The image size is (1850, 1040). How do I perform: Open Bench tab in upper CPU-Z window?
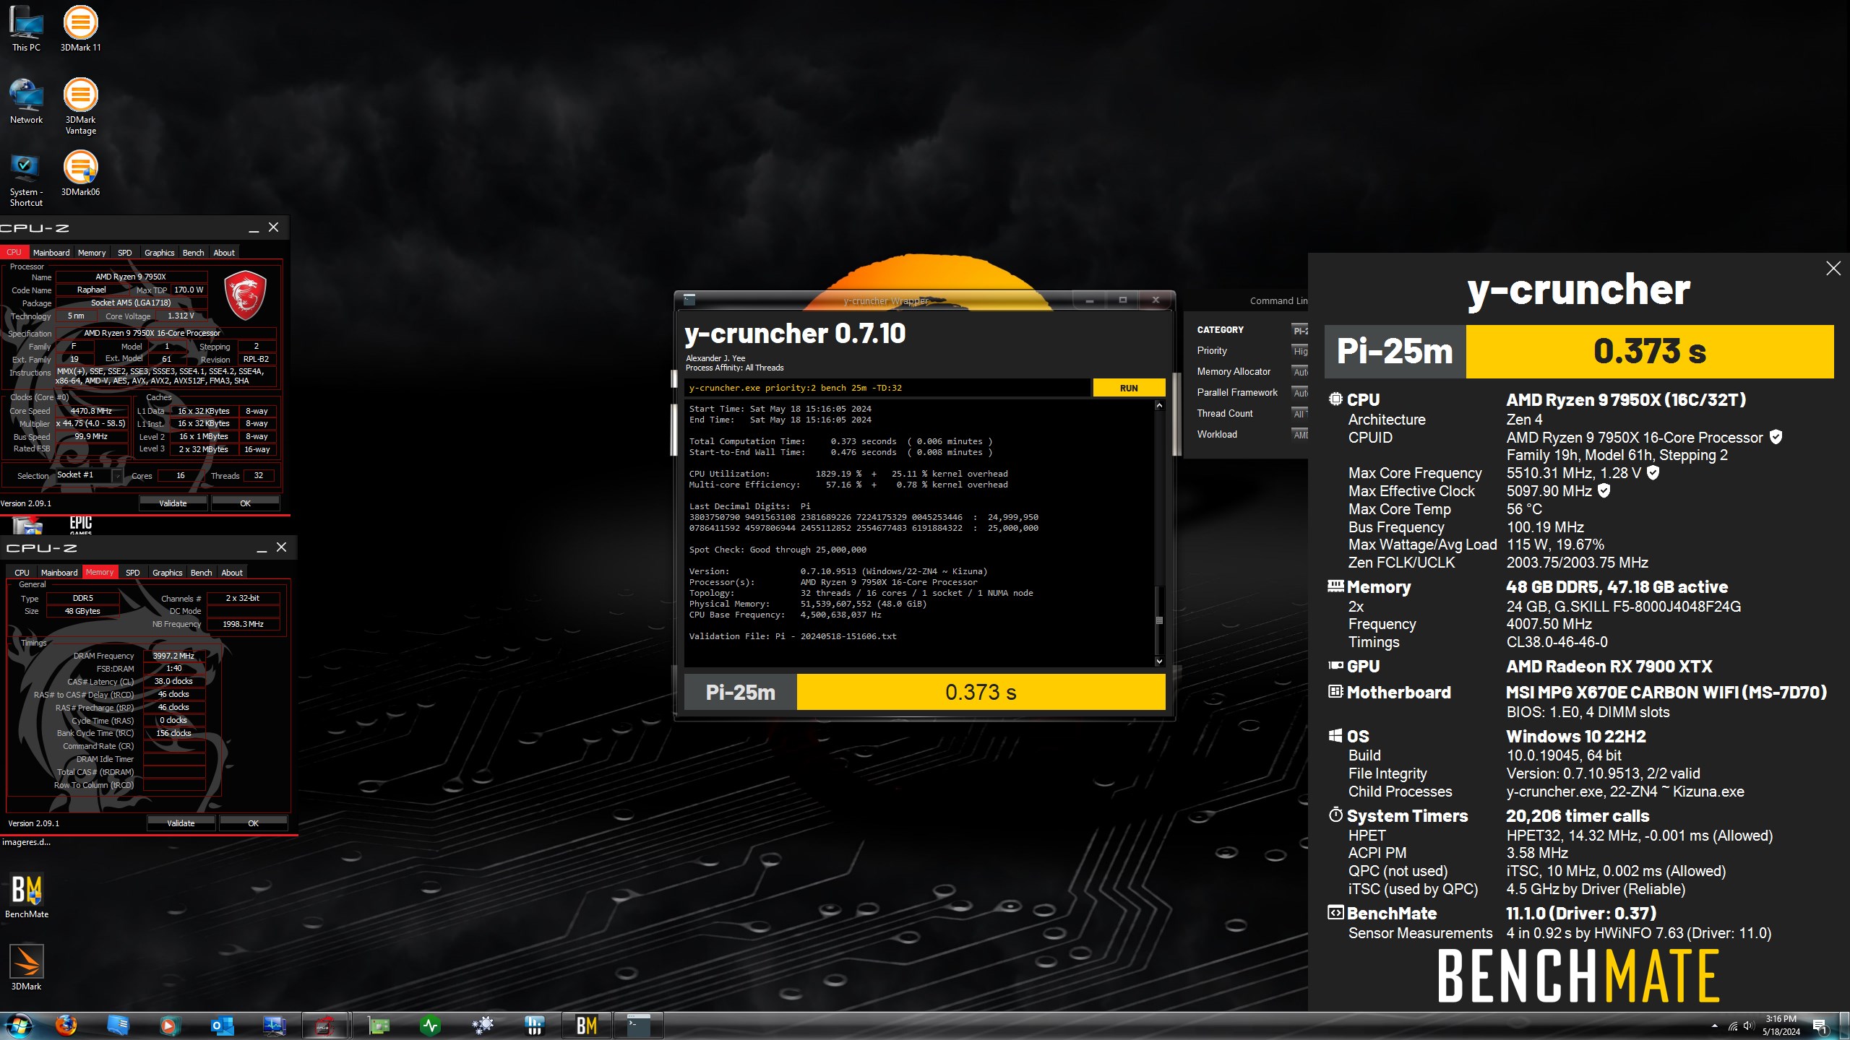(193, 253)
